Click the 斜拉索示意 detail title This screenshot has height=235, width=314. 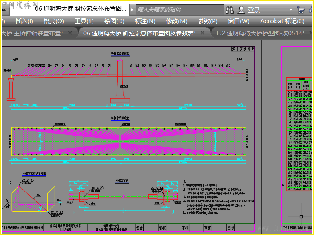click(122, 181)
